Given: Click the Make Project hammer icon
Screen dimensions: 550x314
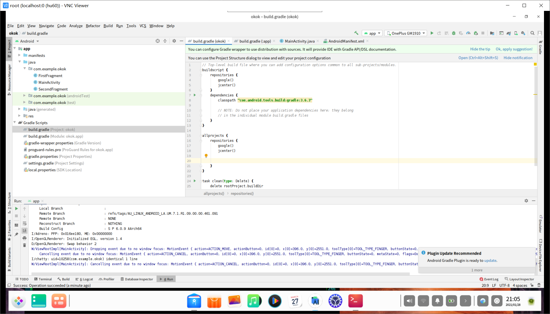Looking at the screenshot, I should click(356, 33).
